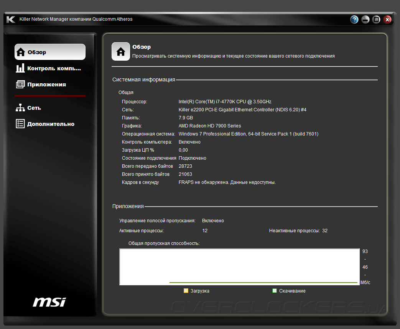Click AMD Radeon HD 7900 Series text
Image resolution: width=400 pixels, height=329 pixels.
[x=210, y=126]
